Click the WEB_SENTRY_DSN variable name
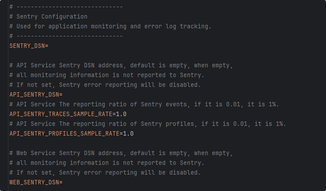This screenshot has width=326, height=191. coord(34,182)
